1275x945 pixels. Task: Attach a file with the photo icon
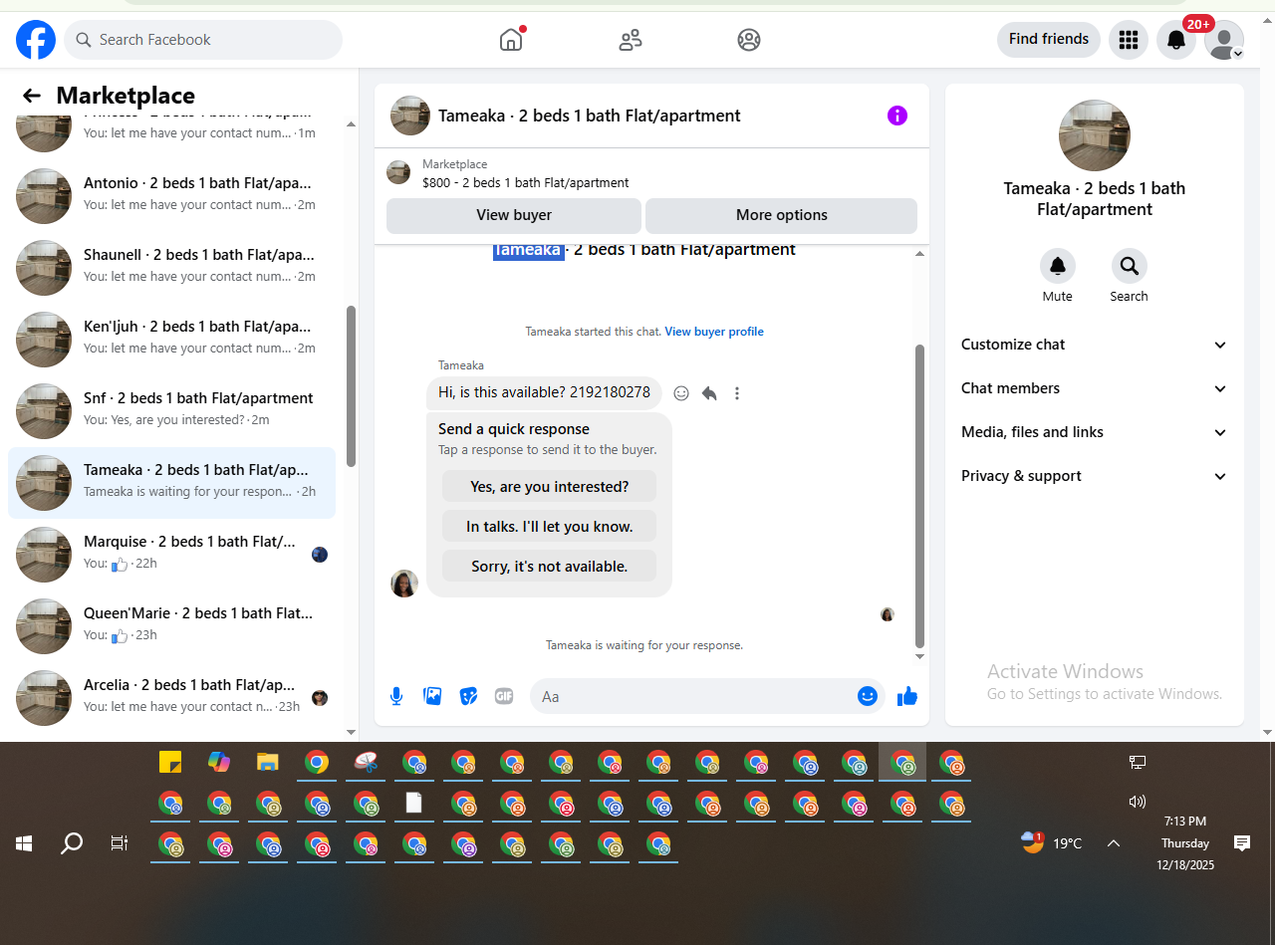[x=432, y=696]
